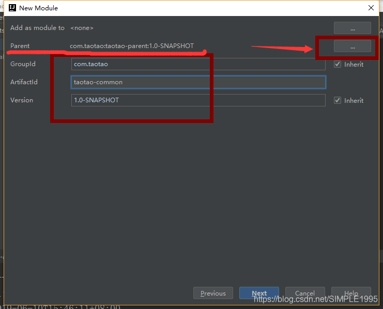The image size is (383, 309).
Task: Focus the Version field containing 1.0-SNAPSHOT
Action: point(198,100)
